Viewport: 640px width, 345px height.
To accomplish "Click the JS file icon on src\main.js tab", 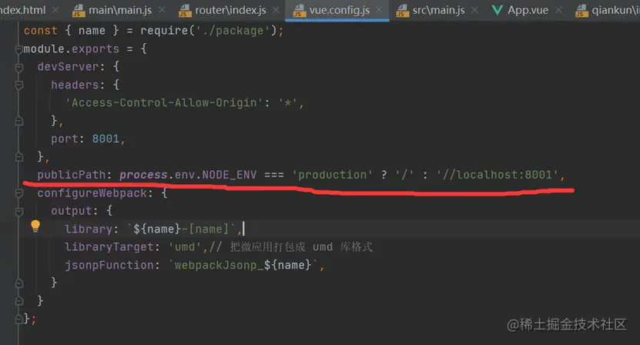I will click(403, 10).
